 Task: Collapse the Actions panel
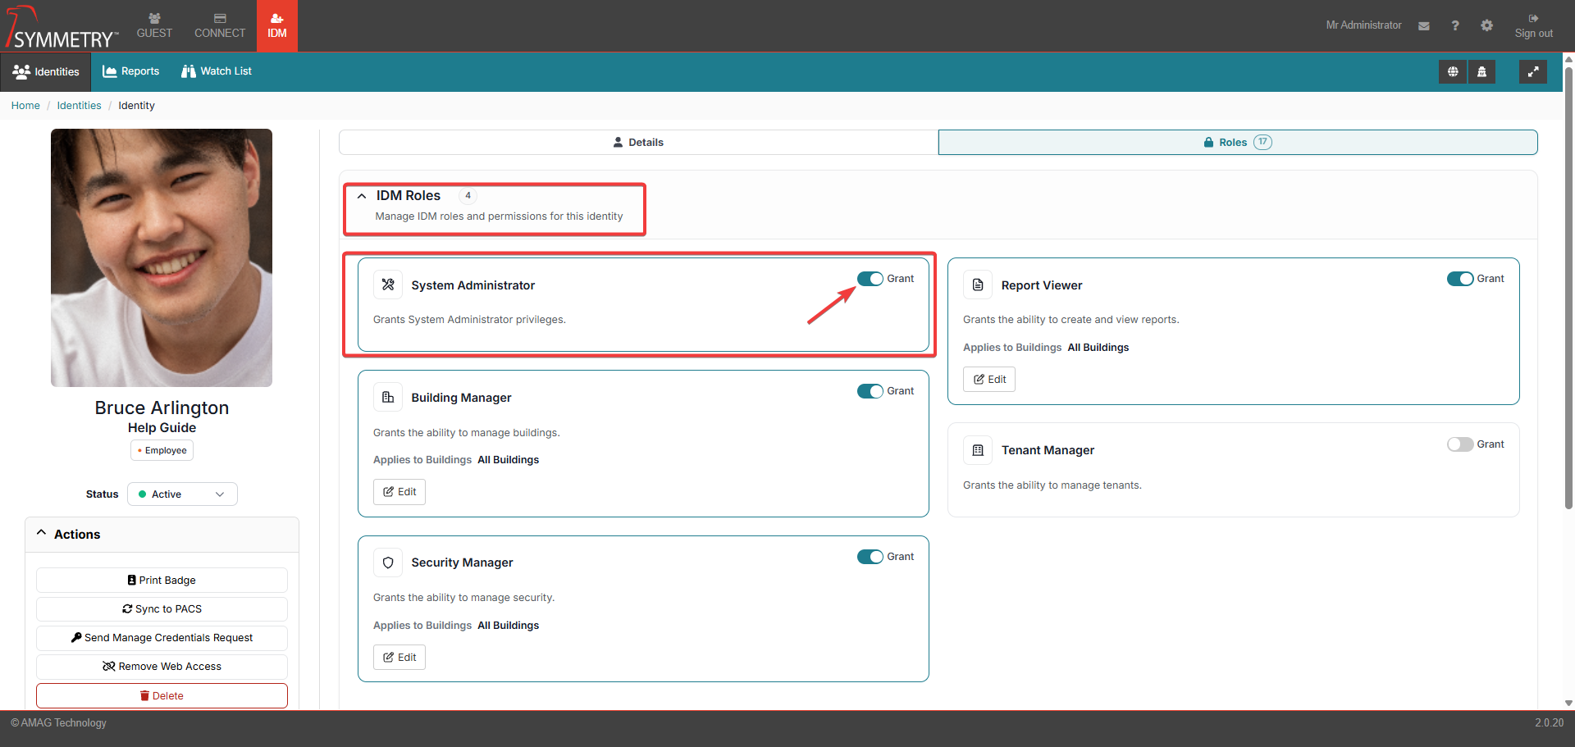[x=42, y=534]
